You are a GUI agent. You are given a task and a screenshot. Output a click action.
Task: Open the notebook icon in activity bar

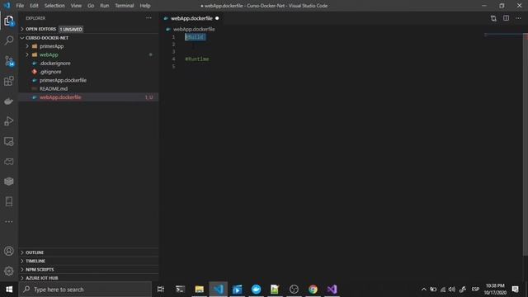coord(9,201)
